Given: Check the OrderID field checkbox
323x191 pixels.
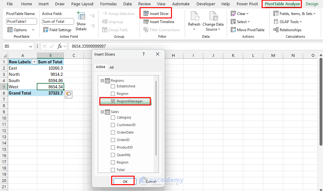Looking at the screenshot, I should tap(113, 140).
